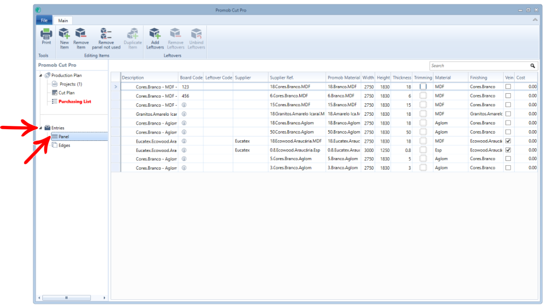Viewport: 545px width, 307px height.
Task: Click info icon in 18.Ecowood.Araucária.MDF row
Action: [184, 141]
